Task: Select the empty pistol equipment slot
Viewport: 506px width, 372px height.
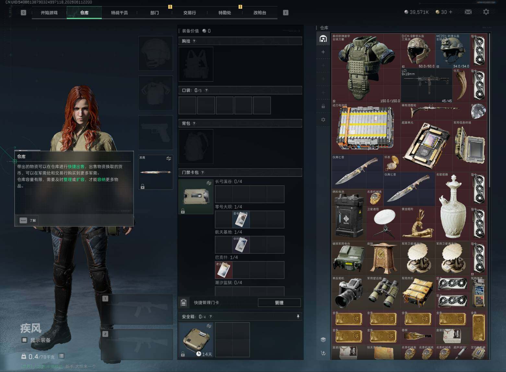Action: click(x=156, y=132)
